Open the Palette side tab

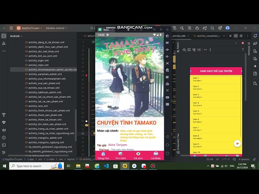(178, 47)
